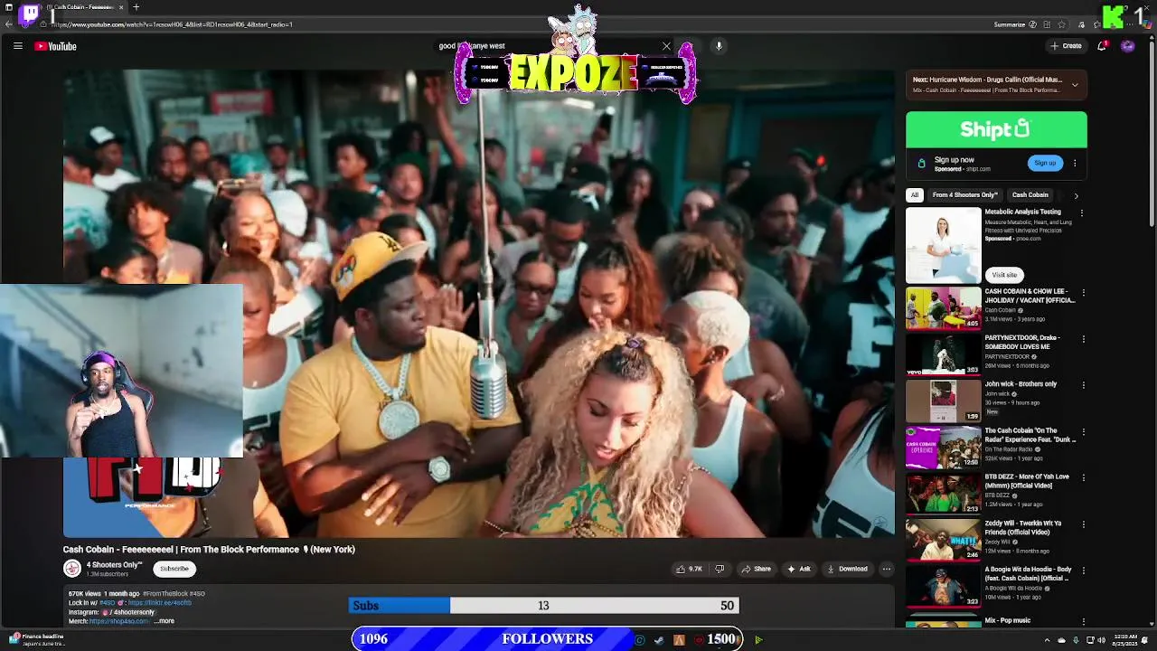
Task: Expand the Next up mix queue chevron
Action: [x=1075, y=85]
